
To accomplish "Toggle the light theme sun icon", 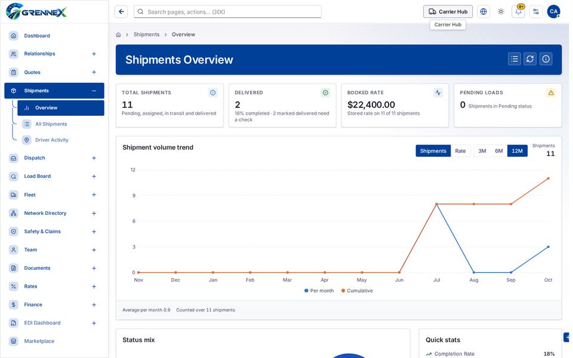I will pos(501,12).
